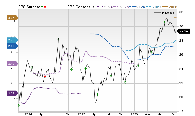Click the 2.45 lavender value badge
Viewport: 195px width, 116px height.
13,63
